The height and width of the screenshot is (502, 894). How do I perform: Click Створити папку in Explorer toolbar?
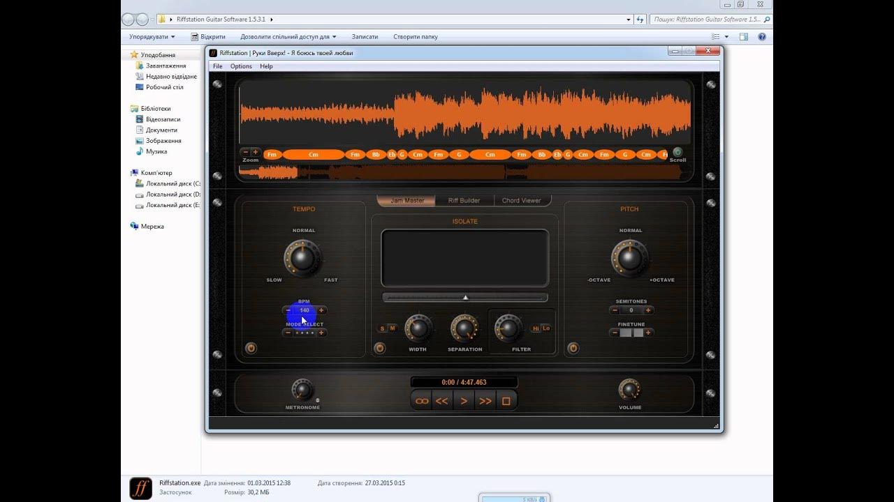[416, 36]
